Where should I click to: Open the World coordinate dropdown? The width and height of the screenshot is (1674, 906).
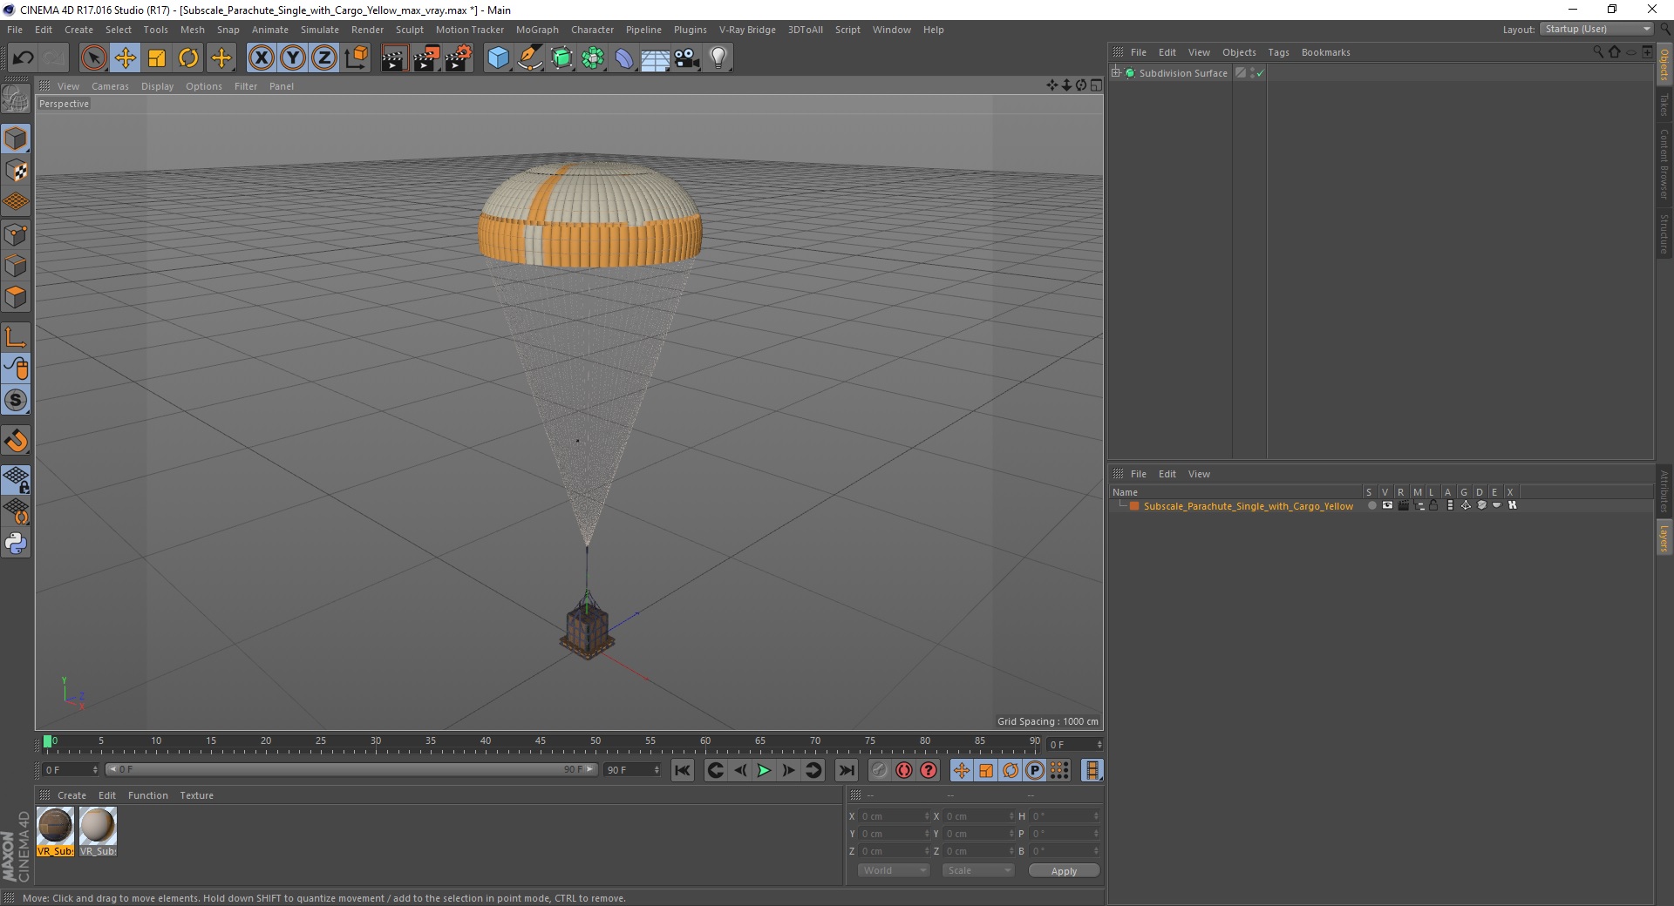click(894, 870)
